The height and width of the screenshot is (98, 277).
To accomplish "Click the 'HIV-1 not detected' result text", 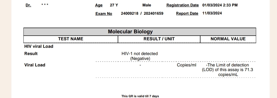I will point(140,54).
